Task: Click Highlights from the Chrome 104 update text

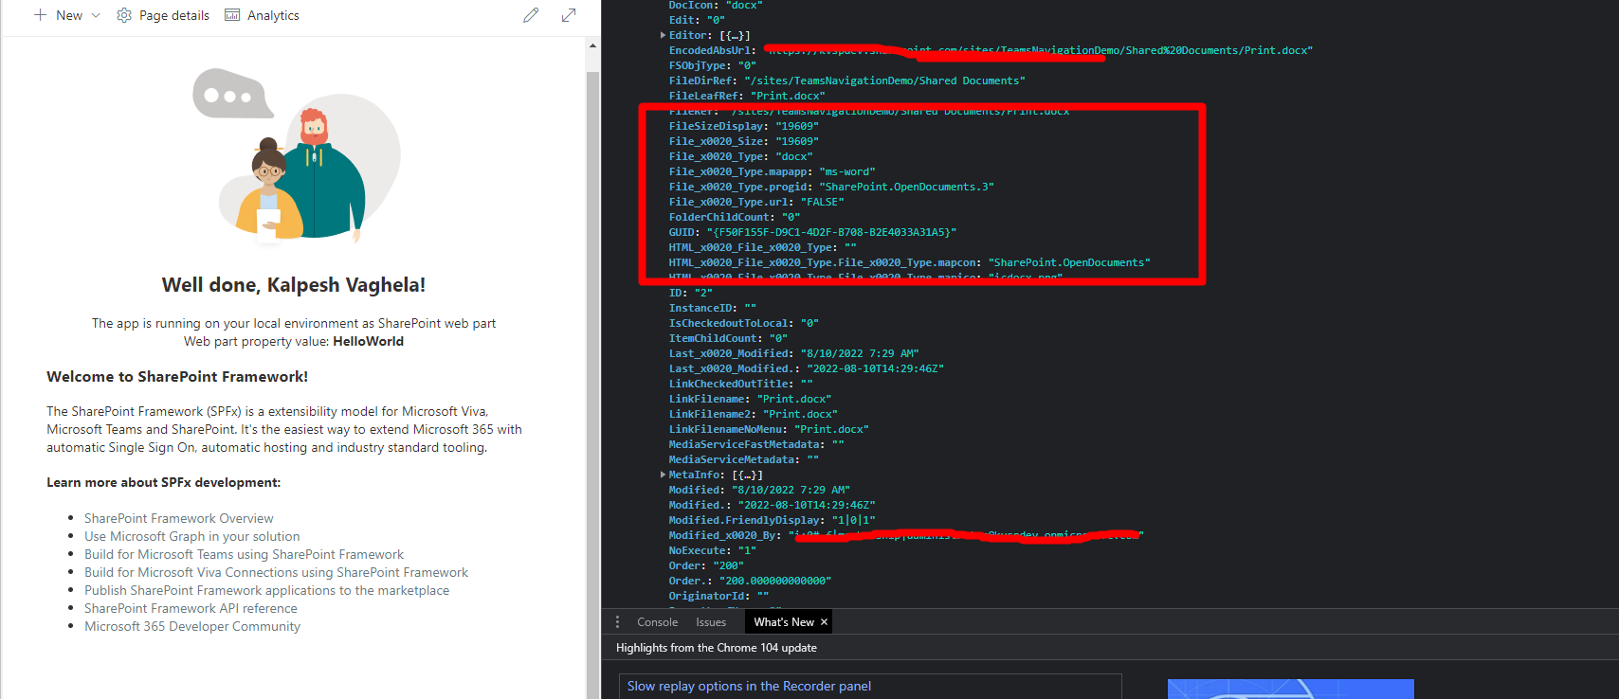Action: tap(717, 648)
